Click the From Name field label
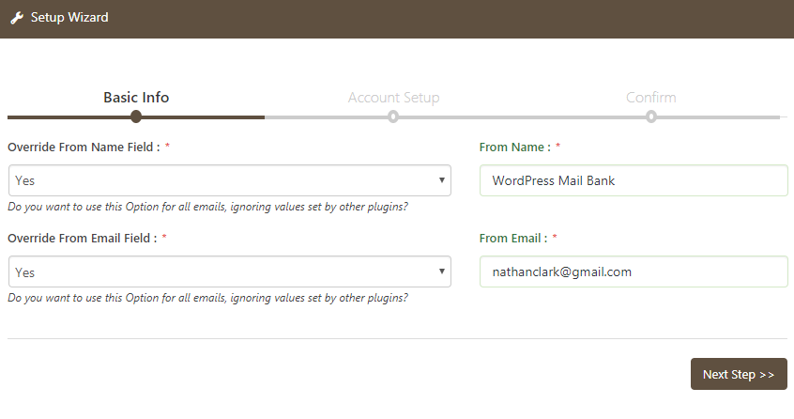Image resolution: width=794 pixels, height=419 pixels. (x=514, y=147)
